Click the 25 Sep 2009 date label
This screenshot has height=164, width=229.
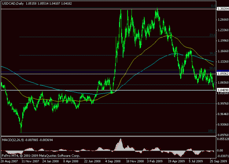218,161
